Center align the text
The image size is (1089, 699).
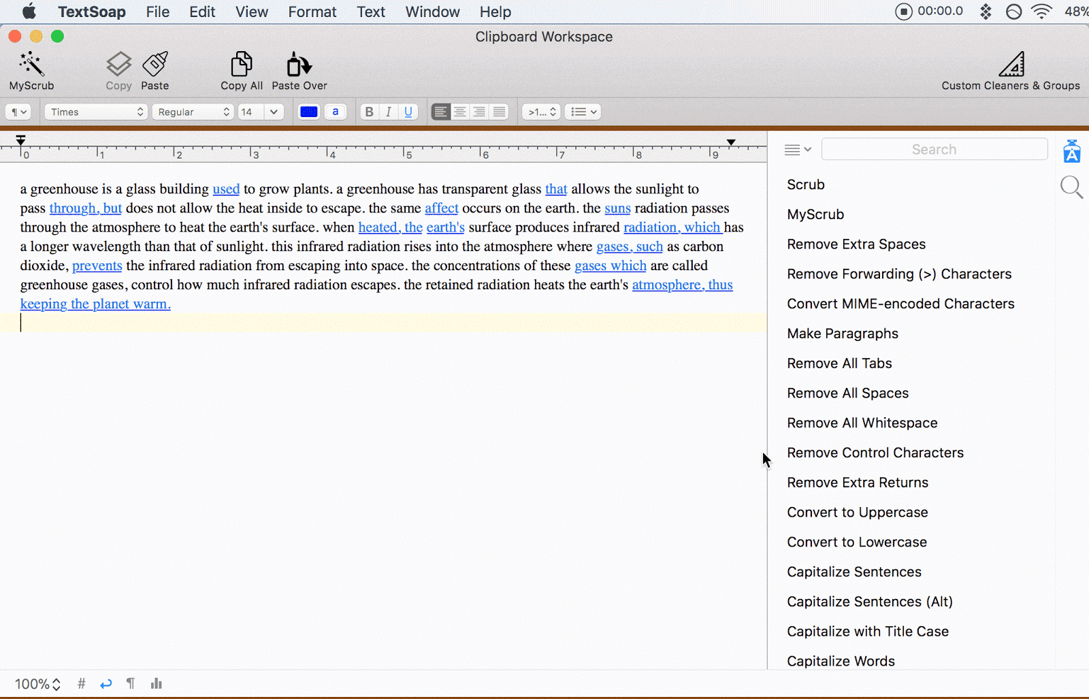click(460, 112)
